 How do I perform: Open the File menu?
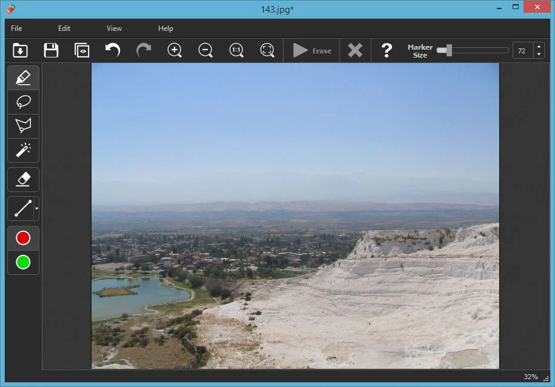click(16, 28)
